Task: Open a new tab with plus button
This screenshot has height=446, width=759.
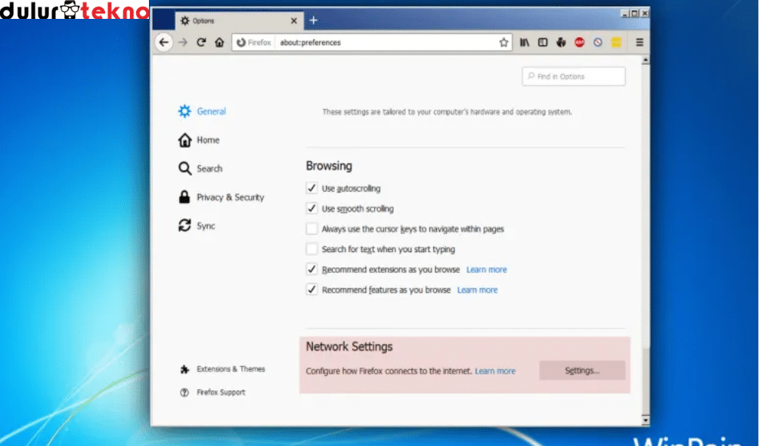Action: pyautogui.click(x=313, y=20)
